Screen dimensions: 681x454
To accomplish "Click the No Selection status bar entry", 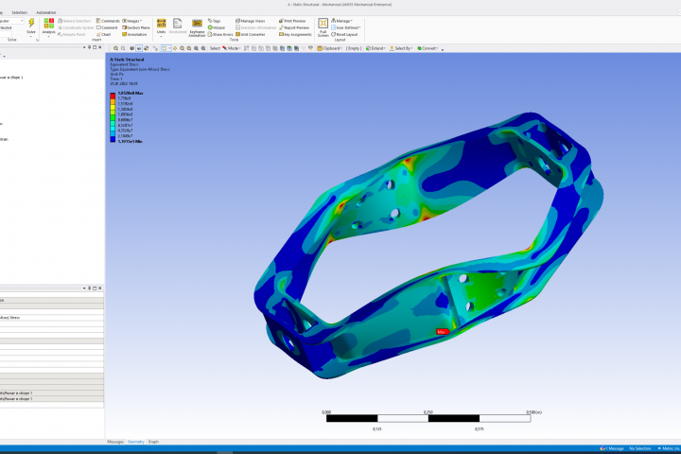I will pos(640,448).
